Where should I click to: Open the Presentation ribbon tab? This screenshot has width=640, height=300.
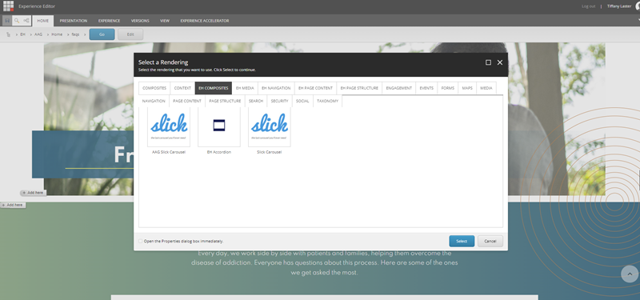pyautogui.click(x=74, y=21)
